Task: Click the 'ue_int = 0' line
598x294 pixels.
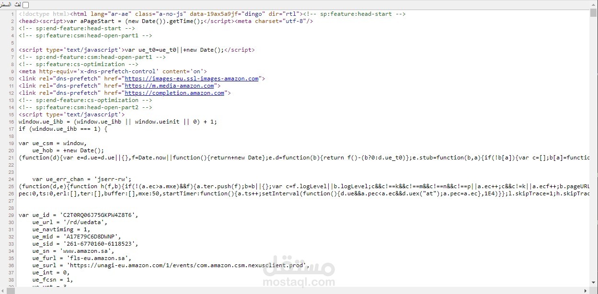Action: [51, 272]
